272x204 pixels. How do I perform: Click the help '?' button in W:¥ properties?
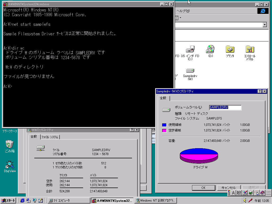[x=132, y=130]
